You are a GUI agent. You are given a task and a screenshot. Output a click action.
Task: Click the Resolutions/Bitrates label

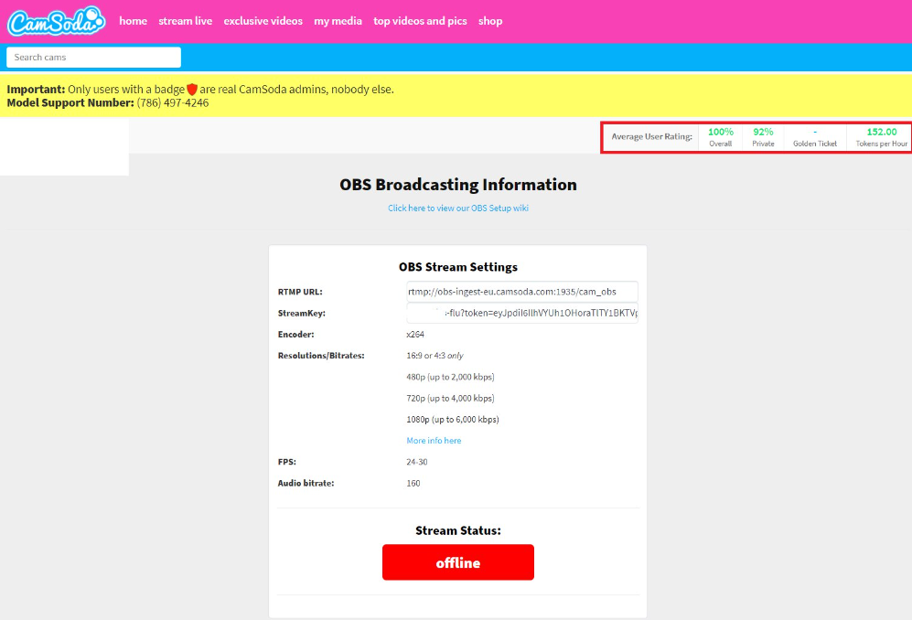pyautogui.click(x=321, y=356)
